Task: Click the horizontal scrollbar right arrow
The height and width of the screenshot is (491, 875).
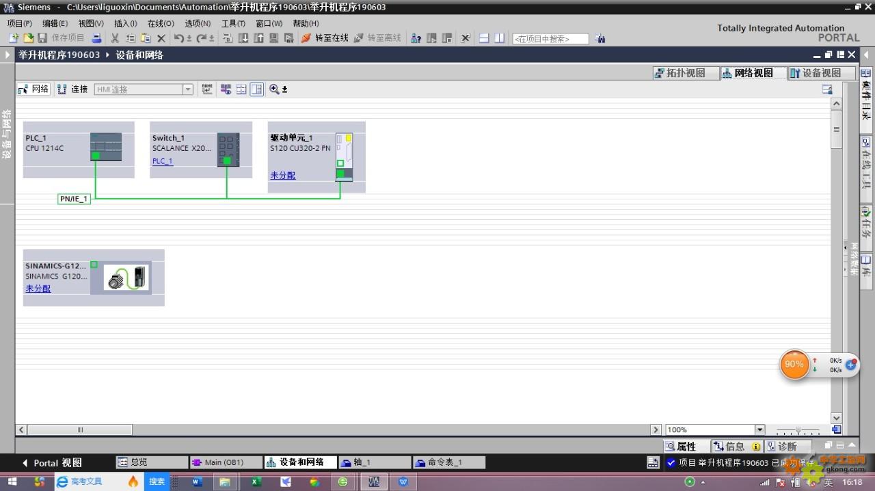Action: tap(656, 430)
